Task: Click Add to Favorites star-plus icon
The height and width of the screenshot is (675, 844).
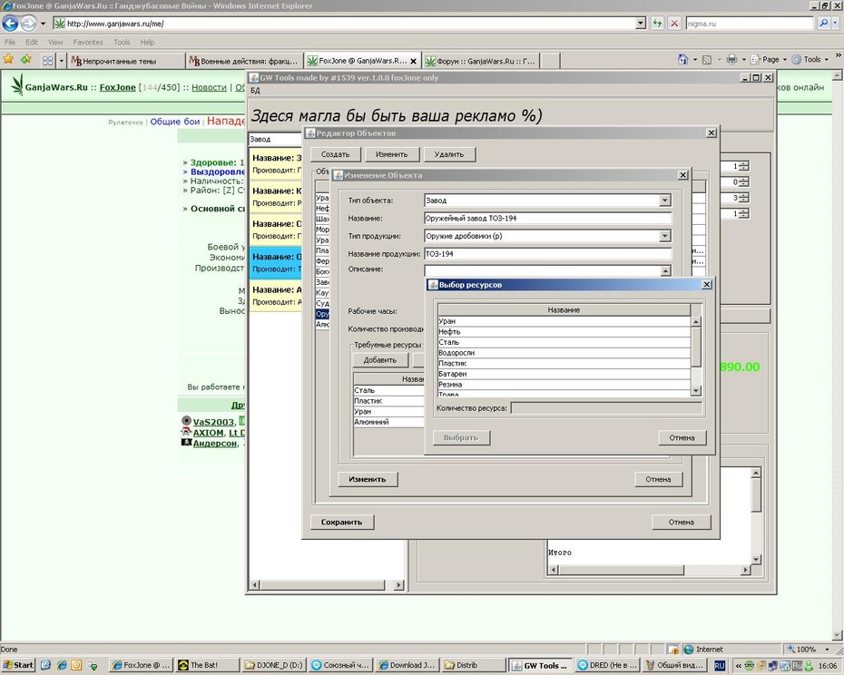Action: click(25, 59)
